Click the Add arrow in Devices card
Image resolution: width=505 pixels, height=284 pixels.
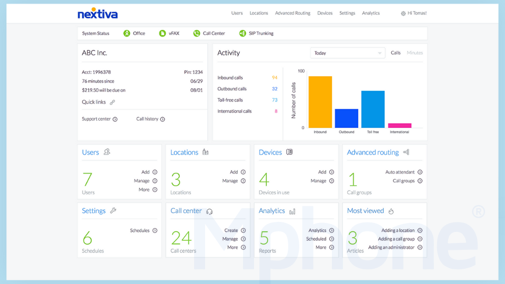332,172
